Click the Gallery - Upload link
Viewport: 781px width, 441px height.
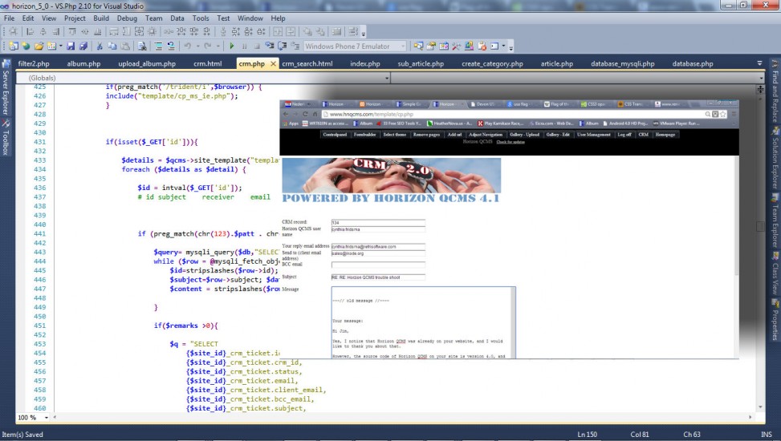526,135
